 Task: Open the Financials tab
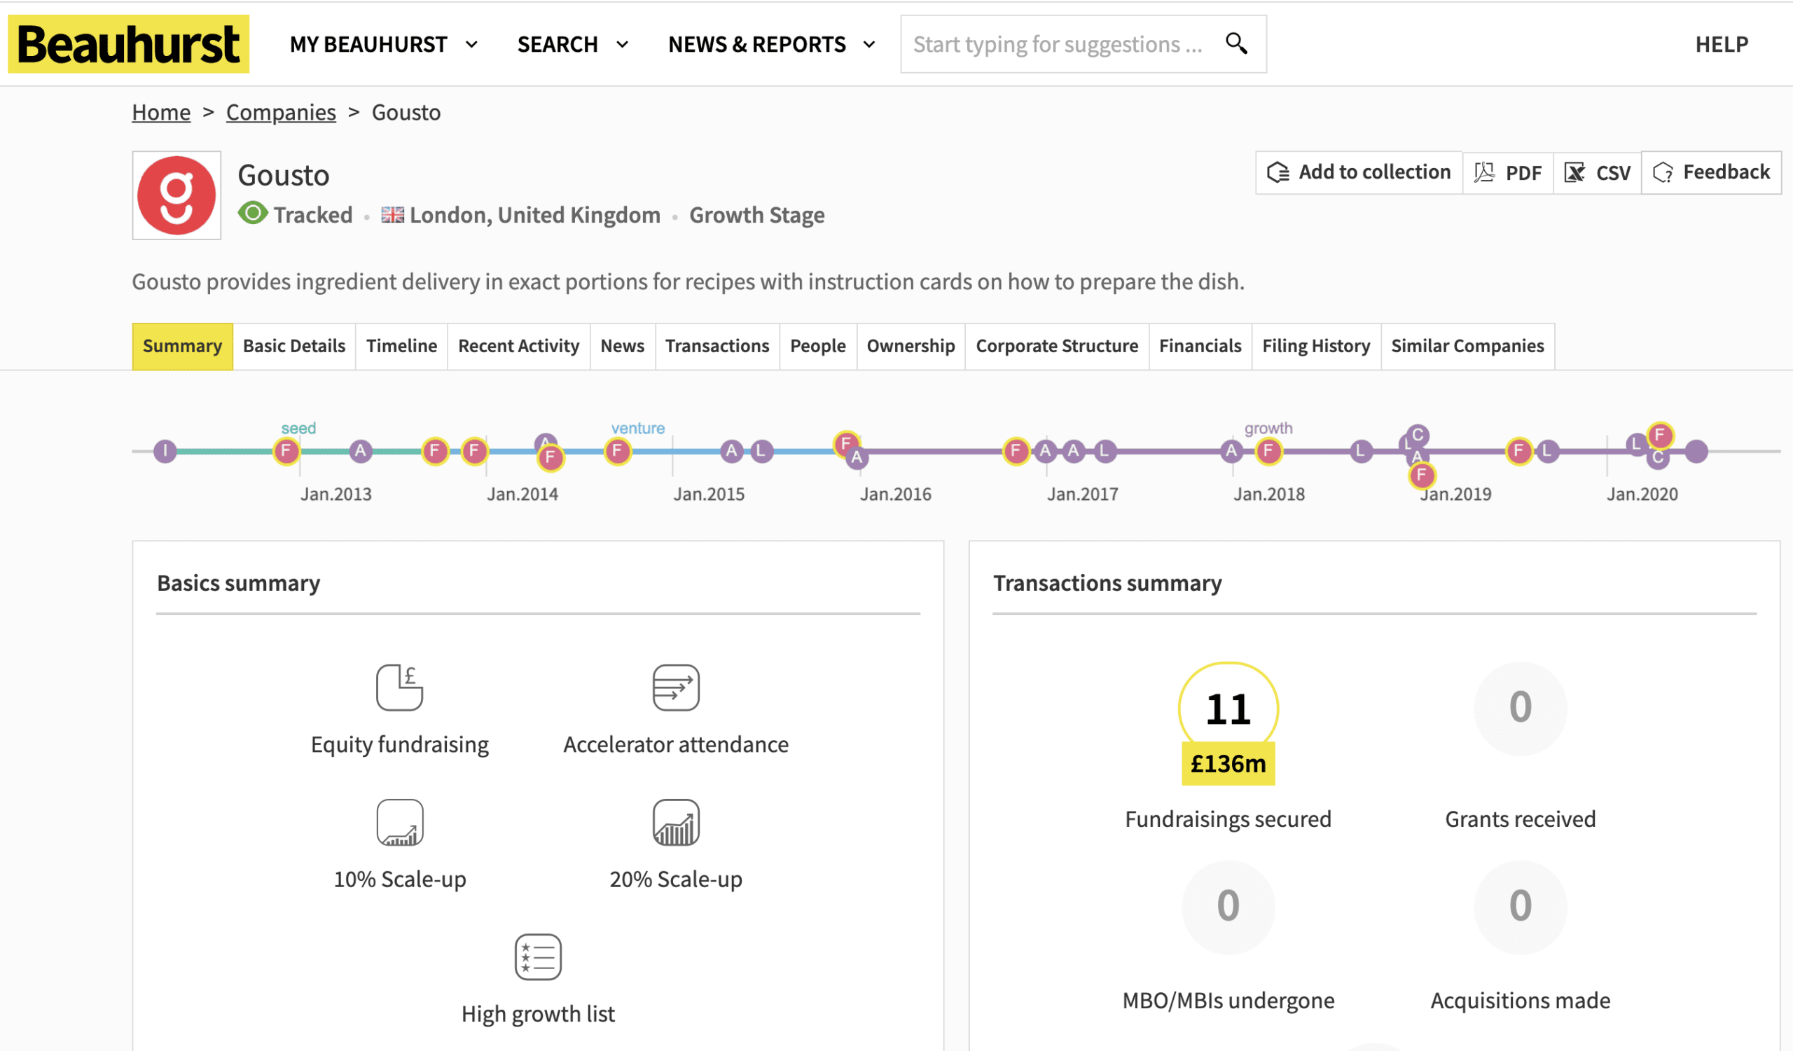[1200, 347]
